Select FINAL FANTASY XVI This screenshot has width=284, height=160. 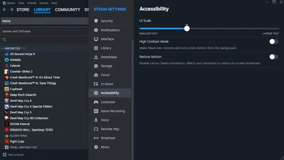[x=24, y=147]
